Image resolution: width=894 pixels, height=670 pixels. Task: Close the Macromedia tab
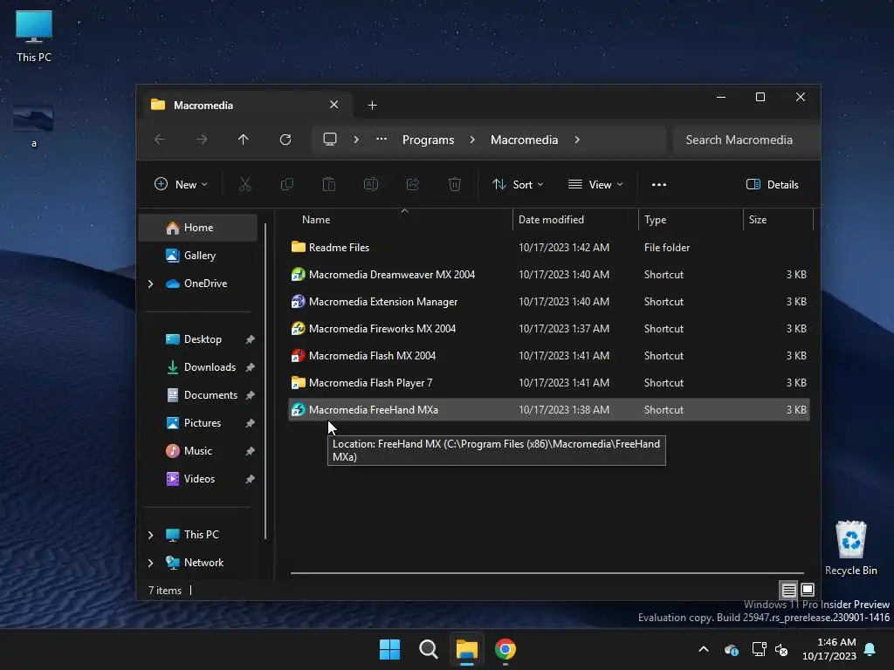(334, 105)
